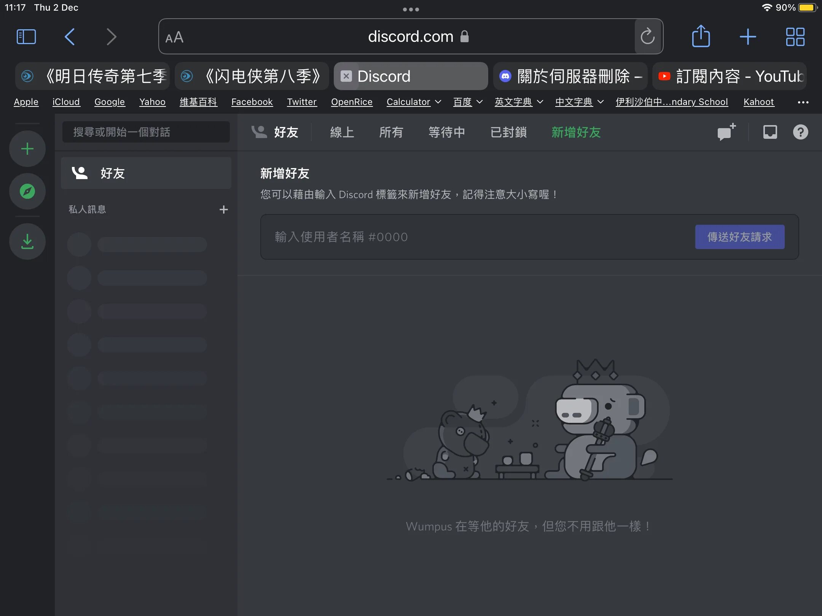
Task: Expand the Calculator bookmarks dropdown
Action: [414, 102]
